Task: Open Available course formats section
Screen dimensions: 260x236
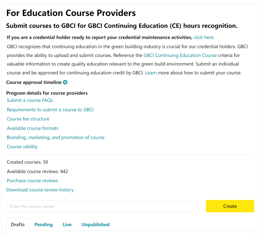Action: click(33, 128)
